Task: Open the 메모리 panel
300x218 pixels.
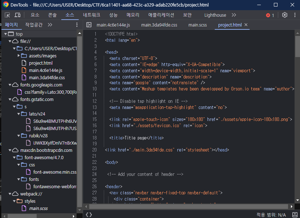Action: (133, 15)
